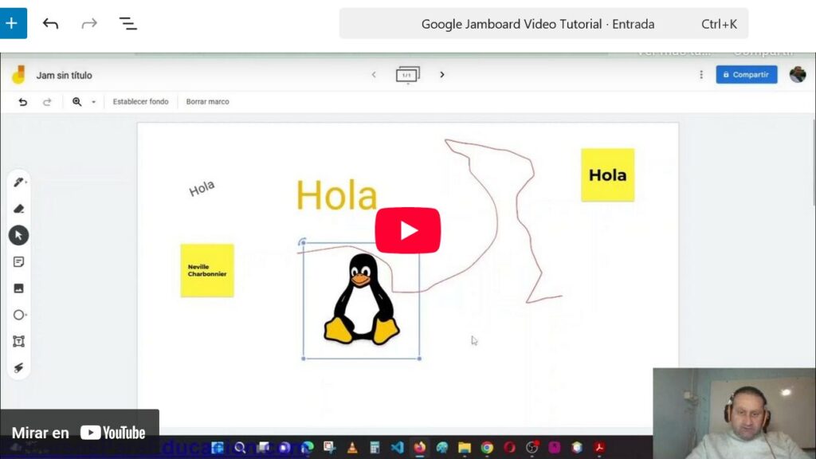Select the Laser pointer tool
Viewport: 816px width, 459px height.
click(x=19, y=368)
